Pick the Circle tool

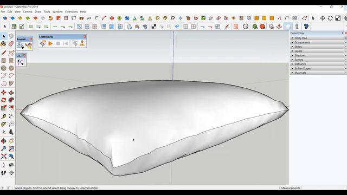[4, 68]
